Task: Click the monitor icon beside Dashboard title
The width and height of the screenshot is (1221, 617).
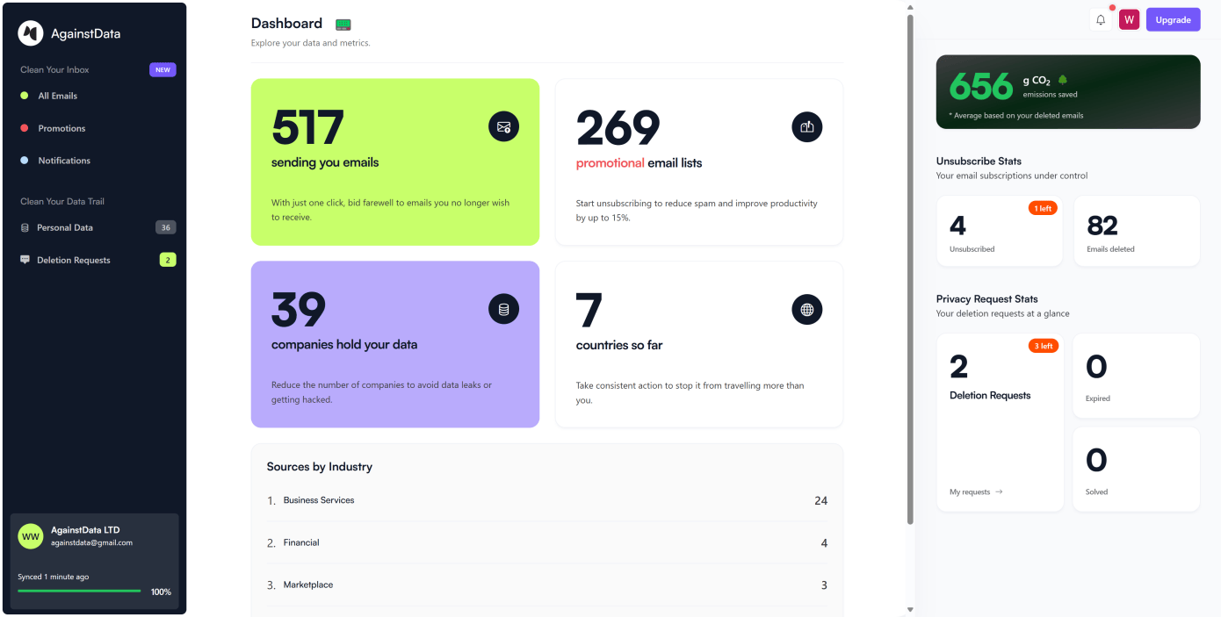Action: coord(343,25)
